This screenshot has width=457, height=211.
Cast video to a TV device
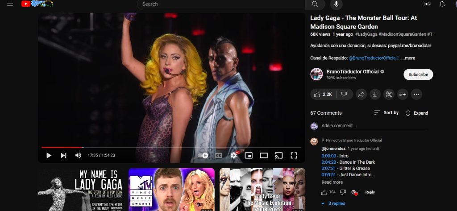278,155
